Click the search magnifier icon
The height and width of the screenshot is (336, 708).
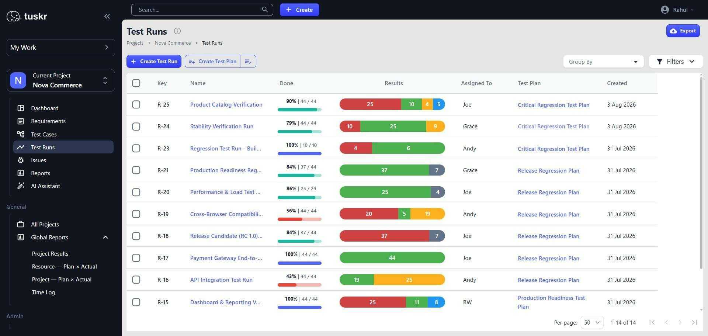pos(265,10)
